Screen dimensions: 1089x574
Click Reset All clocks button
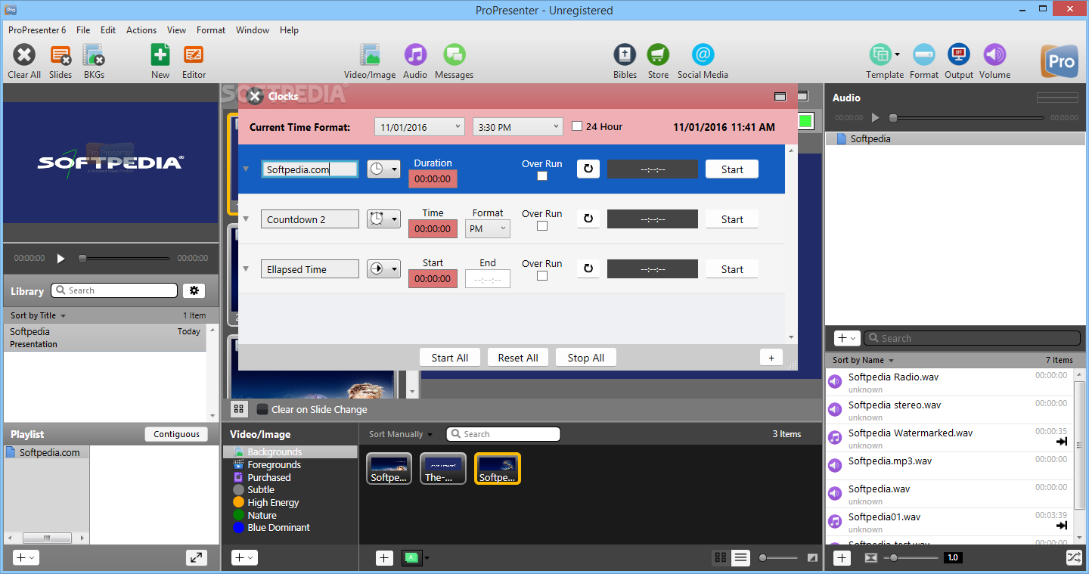518,358
